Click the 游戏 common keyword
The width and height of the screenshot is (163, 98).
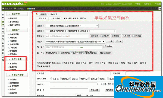pyautogui.click(x=123, y=63)
